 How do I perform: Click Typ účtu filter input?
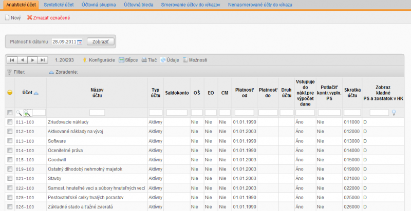[156, 113]
